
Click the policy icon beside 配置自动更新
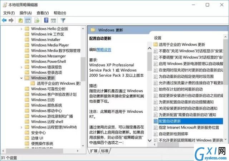click(156, 121)
